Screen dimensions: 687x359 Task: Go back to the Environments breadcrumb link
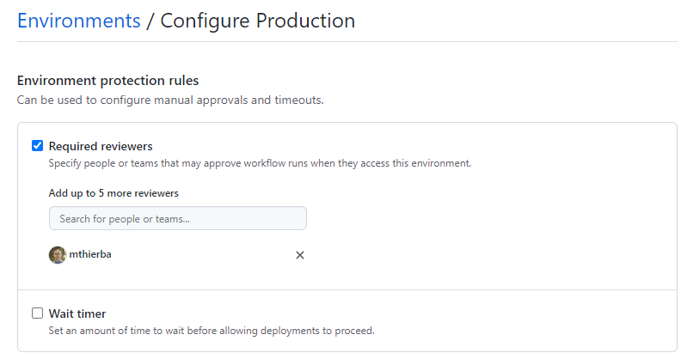(x=79, y=21)
